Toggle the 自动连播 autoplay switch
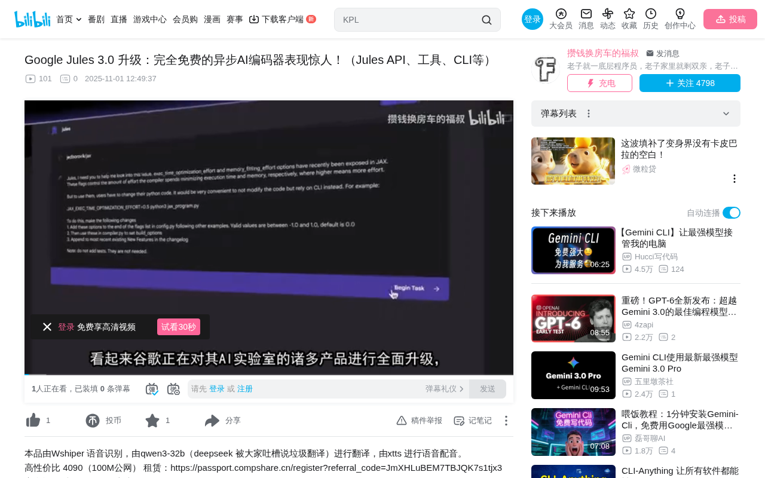The width and height of the screenshot is (765, 478). click(x=732, y=213)
